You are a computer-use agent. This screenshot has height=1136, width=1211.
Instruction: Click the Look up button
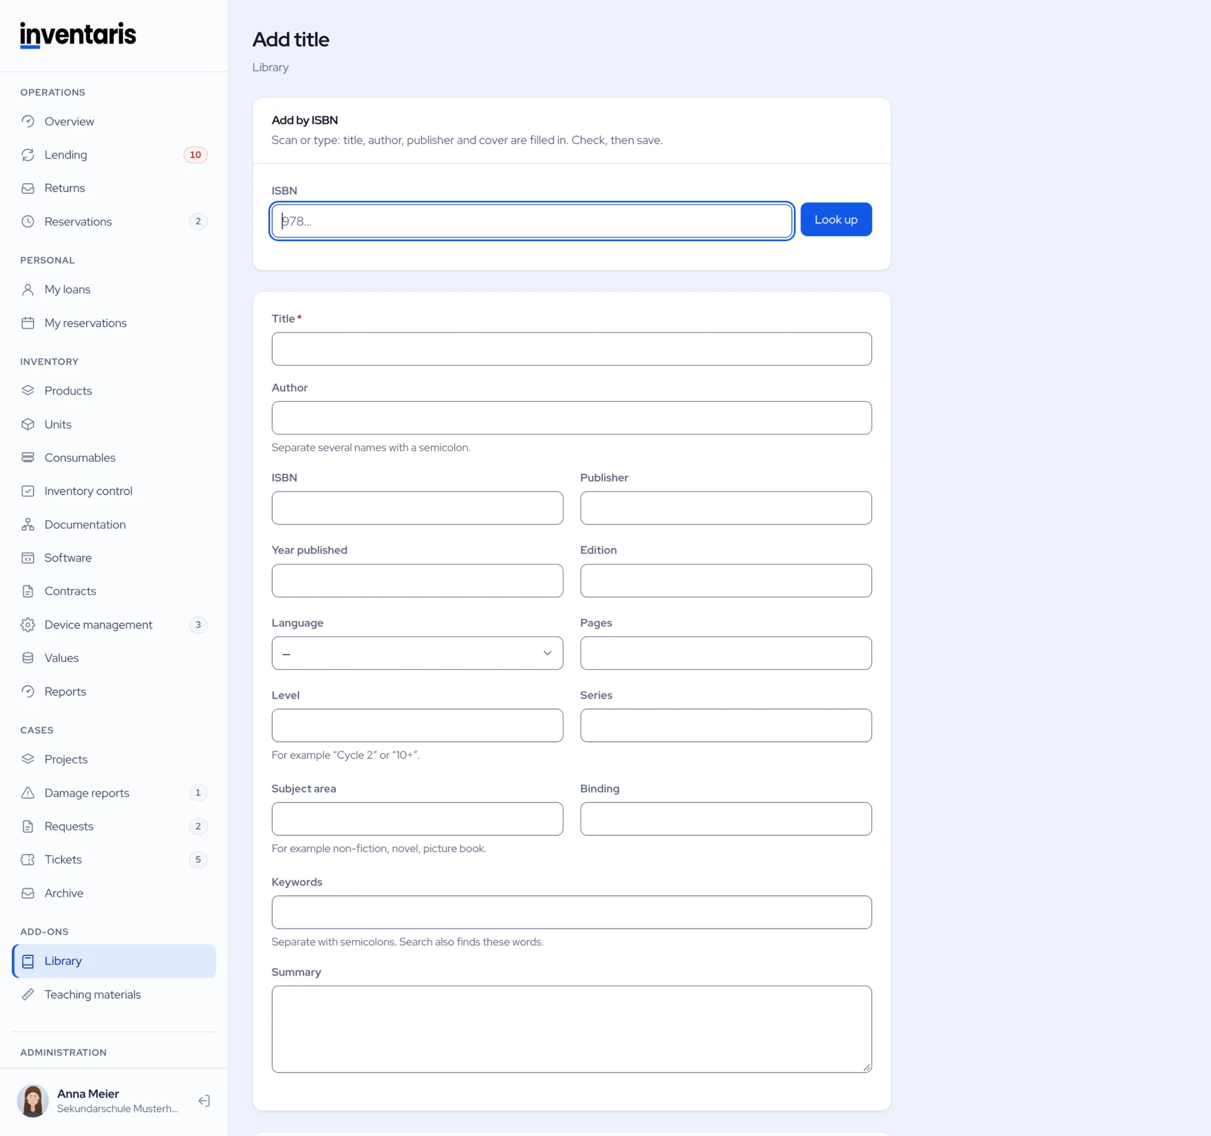coord(836,220)
